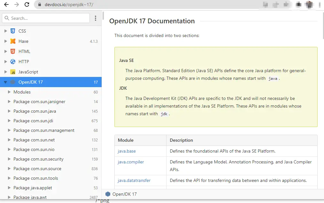Click the search magnifier icon

coord(7,18)
